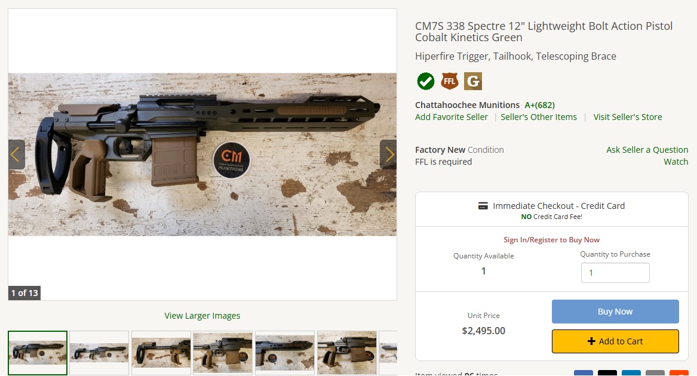Click the Quantity to Purchase field

tap(615, 273)
